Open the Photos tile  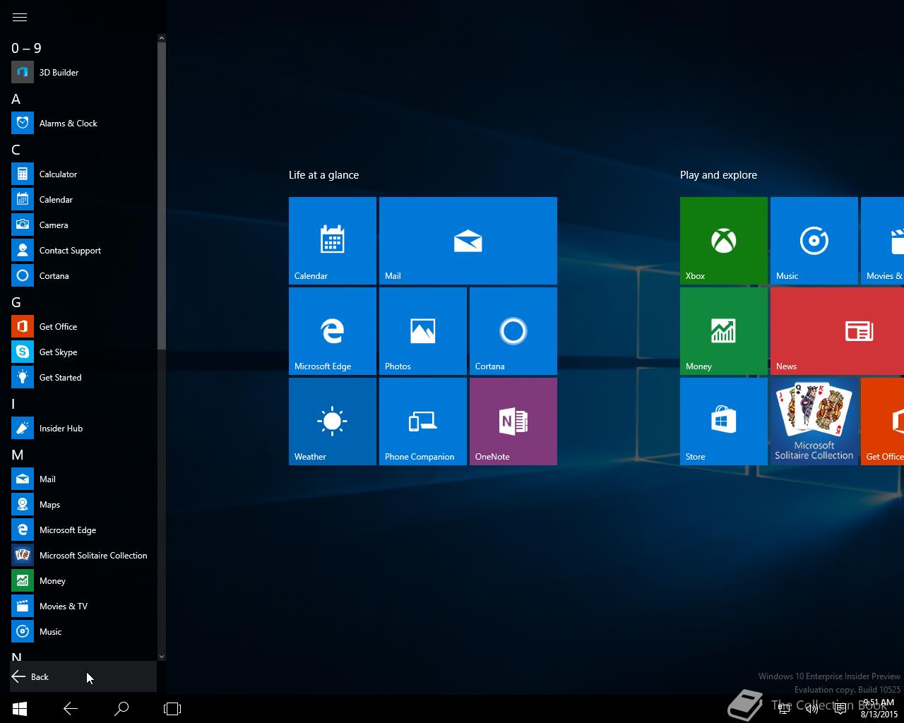click(x=423, y=331)
